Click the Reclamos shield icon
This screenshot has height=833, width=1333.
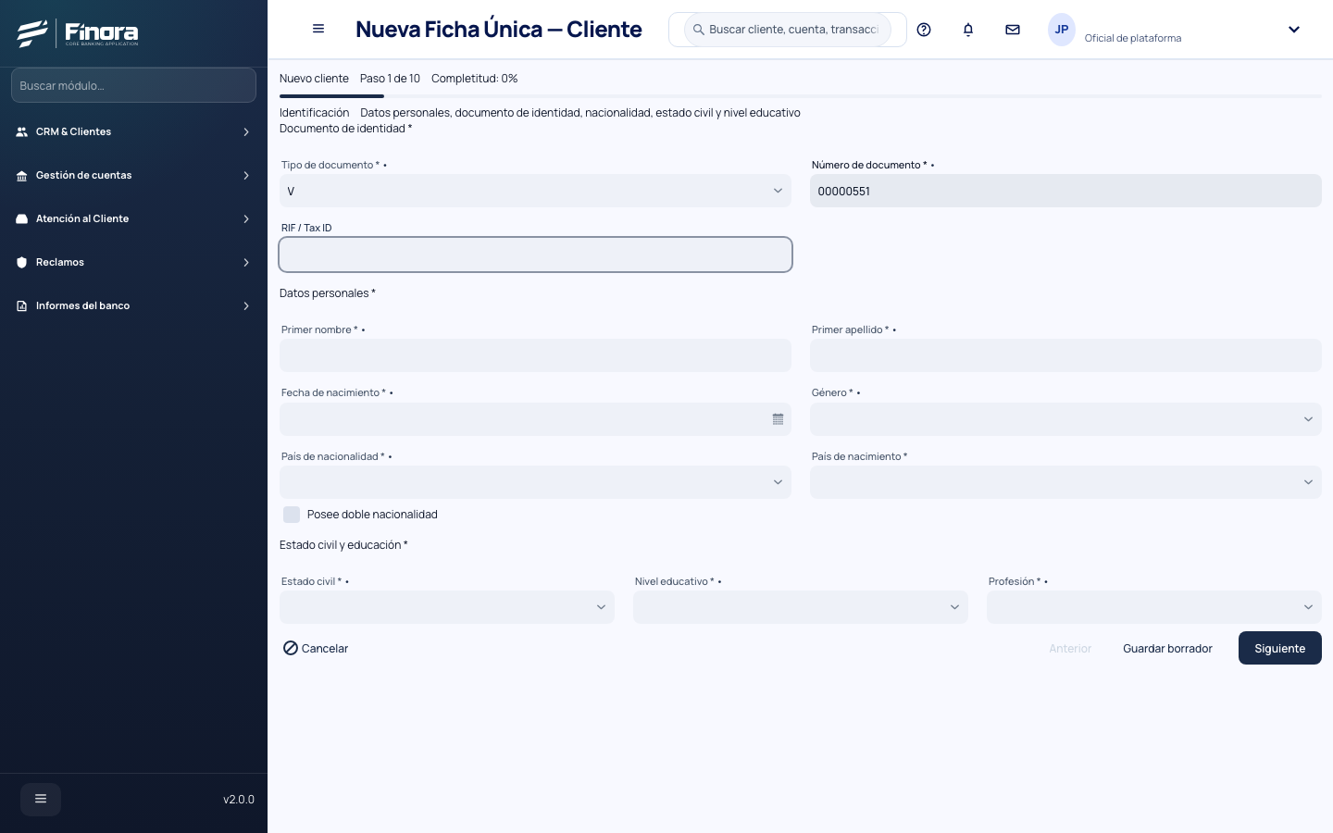tap(22, 262)
